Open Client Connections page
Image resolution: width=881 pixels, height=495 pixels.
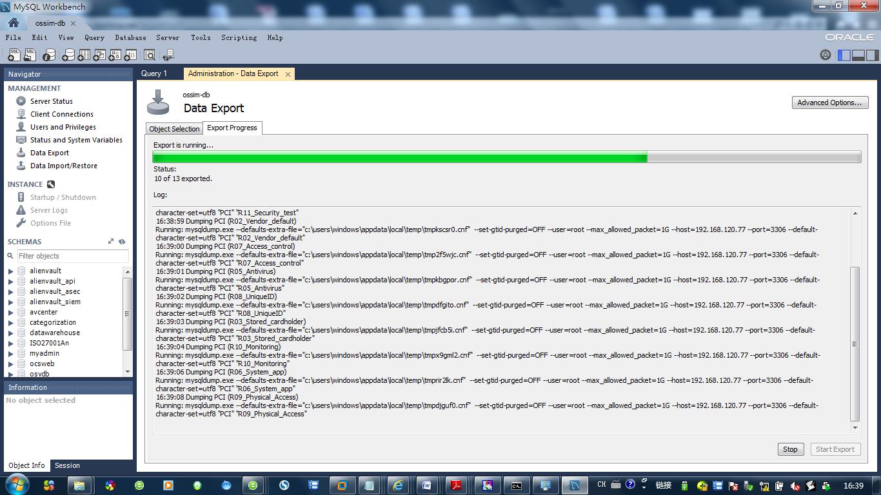click(62, 114)
